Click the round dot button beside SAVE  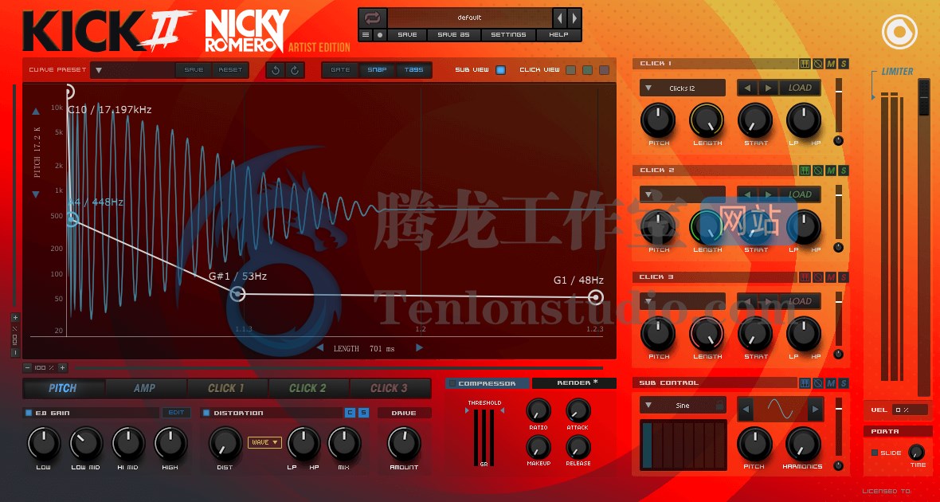coord(379,35)
